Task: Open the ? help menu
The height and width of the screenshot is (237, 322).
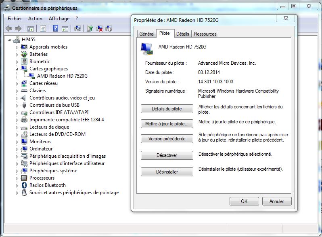Action: [x=77, y=19]
